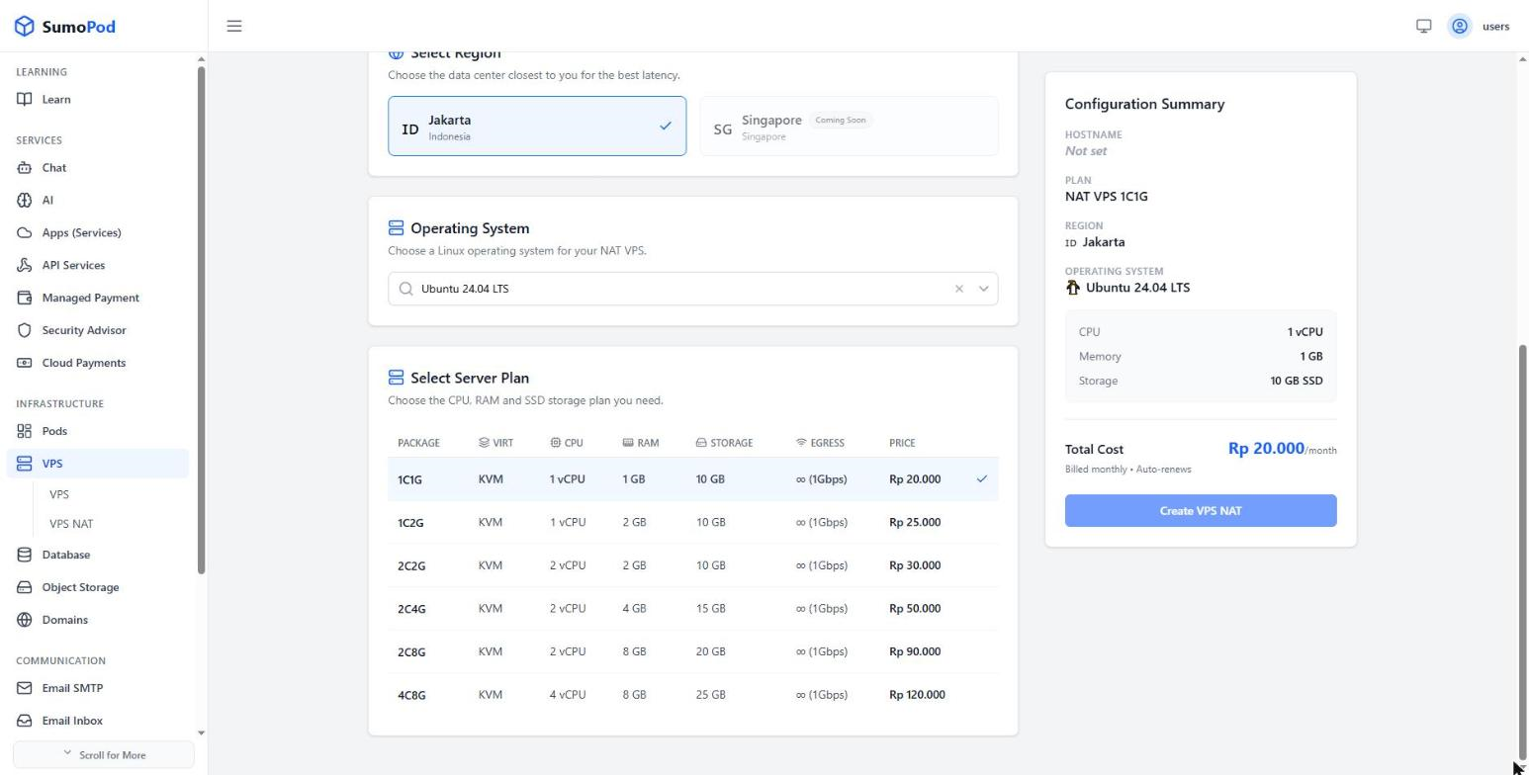The height and width of the screenshot is (775, 1529).
Task: Choose the 1C2G plan row
Action: coord(693,523)
